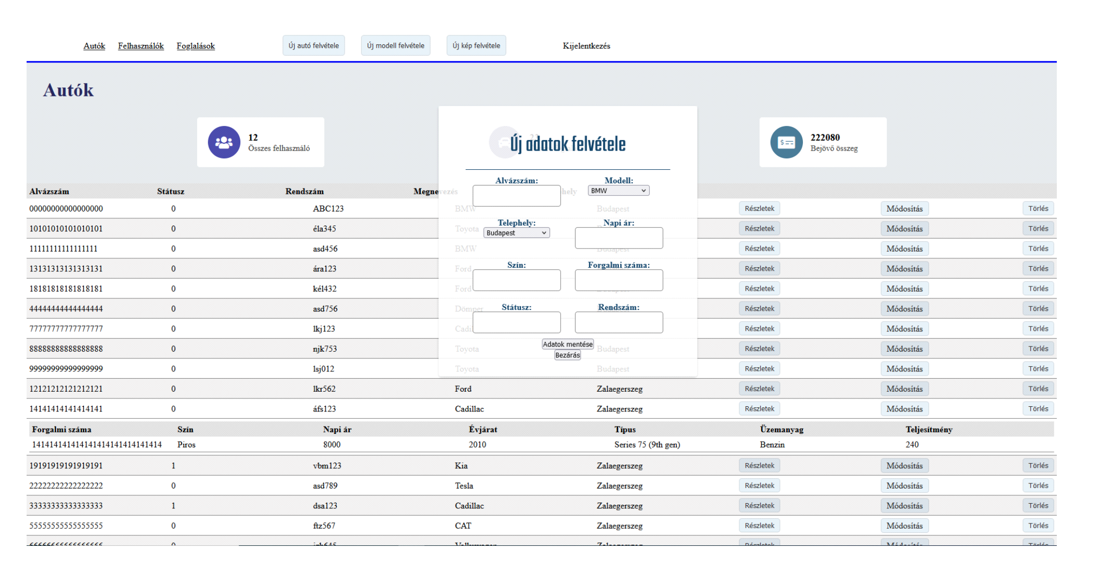1098x574 pixels.
Task: Click the Benzin fuel value
Action: pyautogui.click(x=772, y=445)
